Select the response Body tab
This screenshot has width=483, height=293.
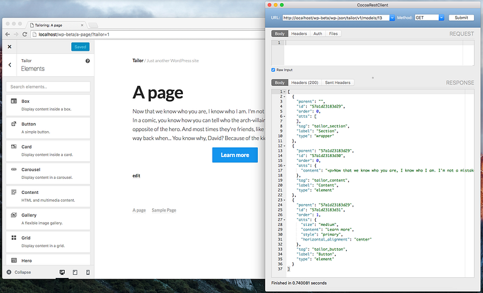(x=280, y=83)
